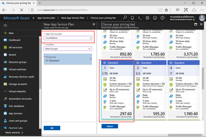Screen dimensions: 206x137
Task: Open Dashboard from the sidebar
Action: (15, 40)
